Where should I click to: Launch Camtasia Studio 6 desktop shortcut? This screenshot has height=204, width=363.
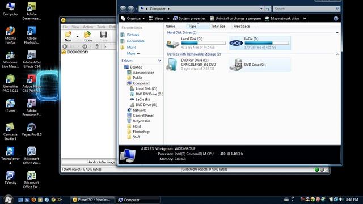(x=10, y=131)
